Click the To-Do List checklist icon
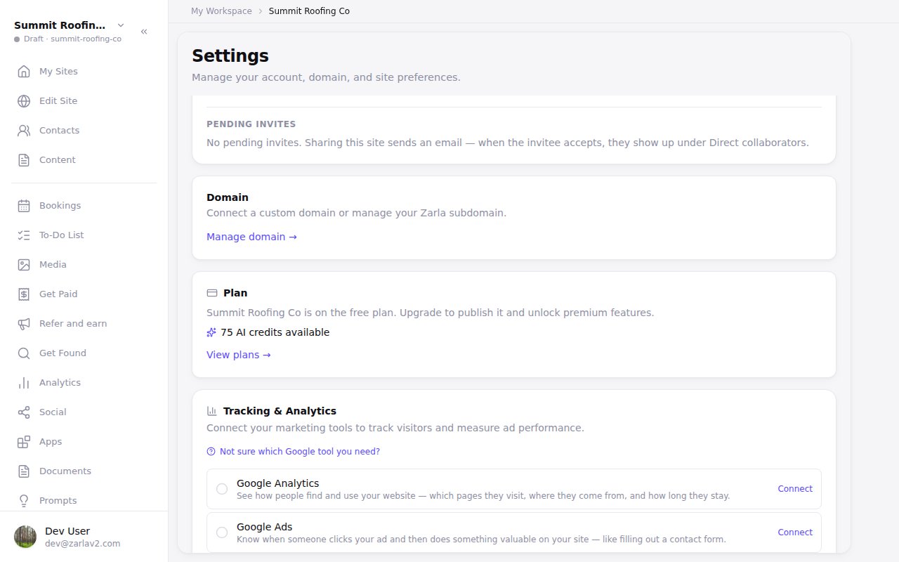The width and height of the screenshot is (899, 562). pyautogui.click(x=24, y=235)
